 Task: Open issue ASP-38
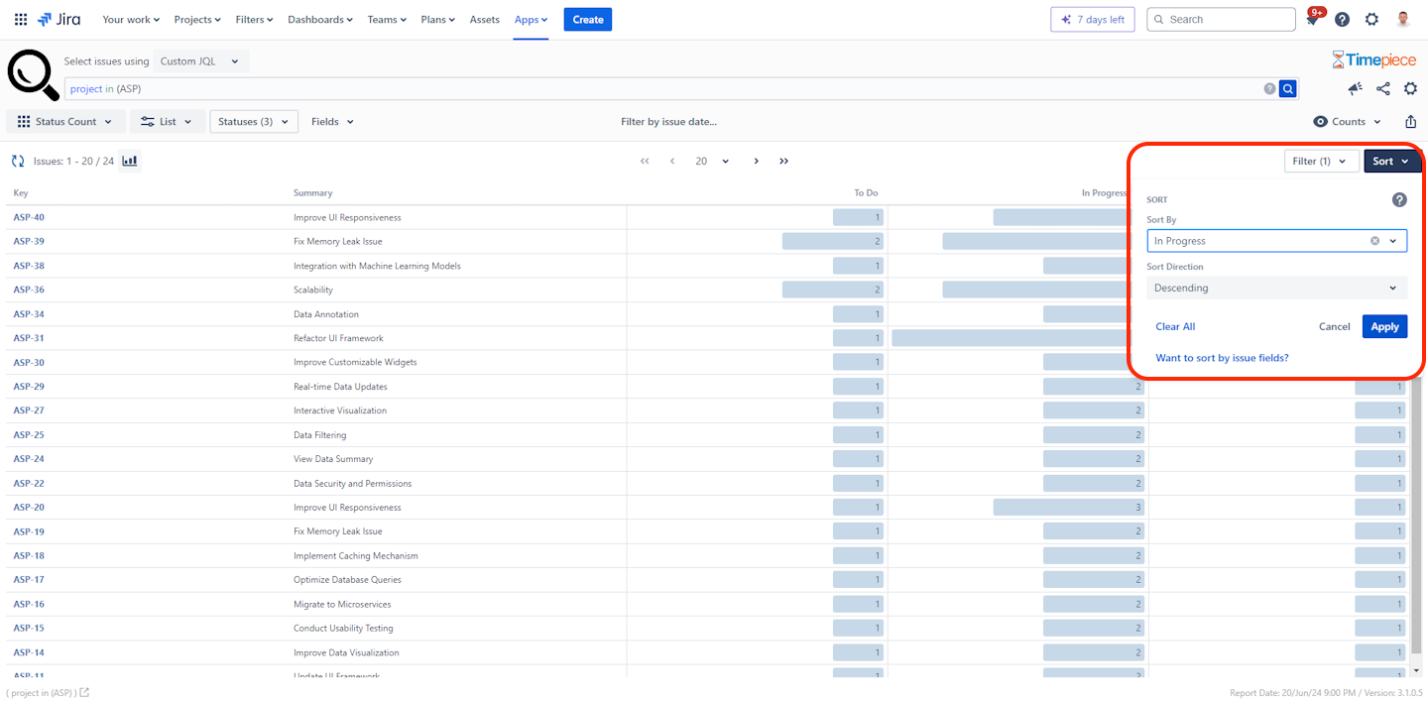click(x=29, y=265)
